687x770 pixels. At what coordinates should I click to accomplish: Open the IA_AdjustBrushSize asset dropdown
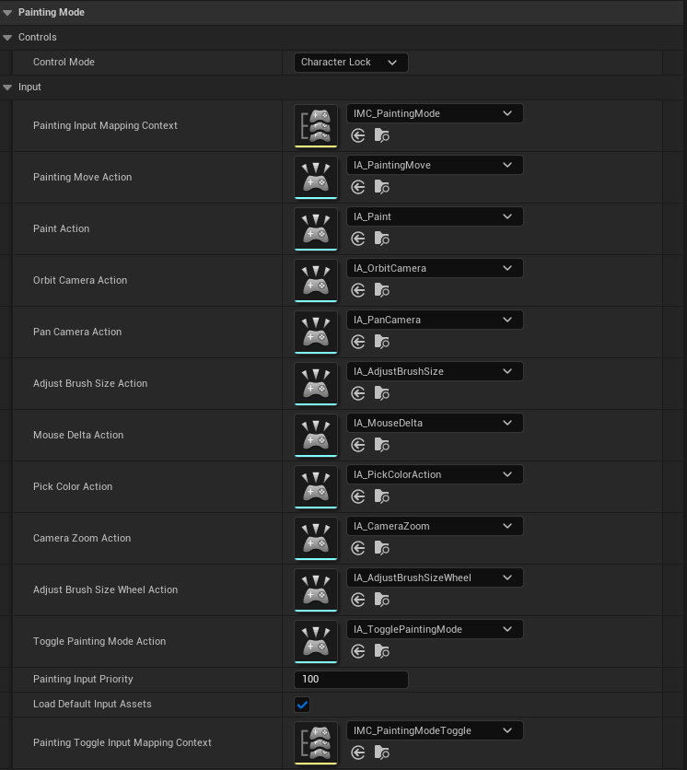pos(435,371)
